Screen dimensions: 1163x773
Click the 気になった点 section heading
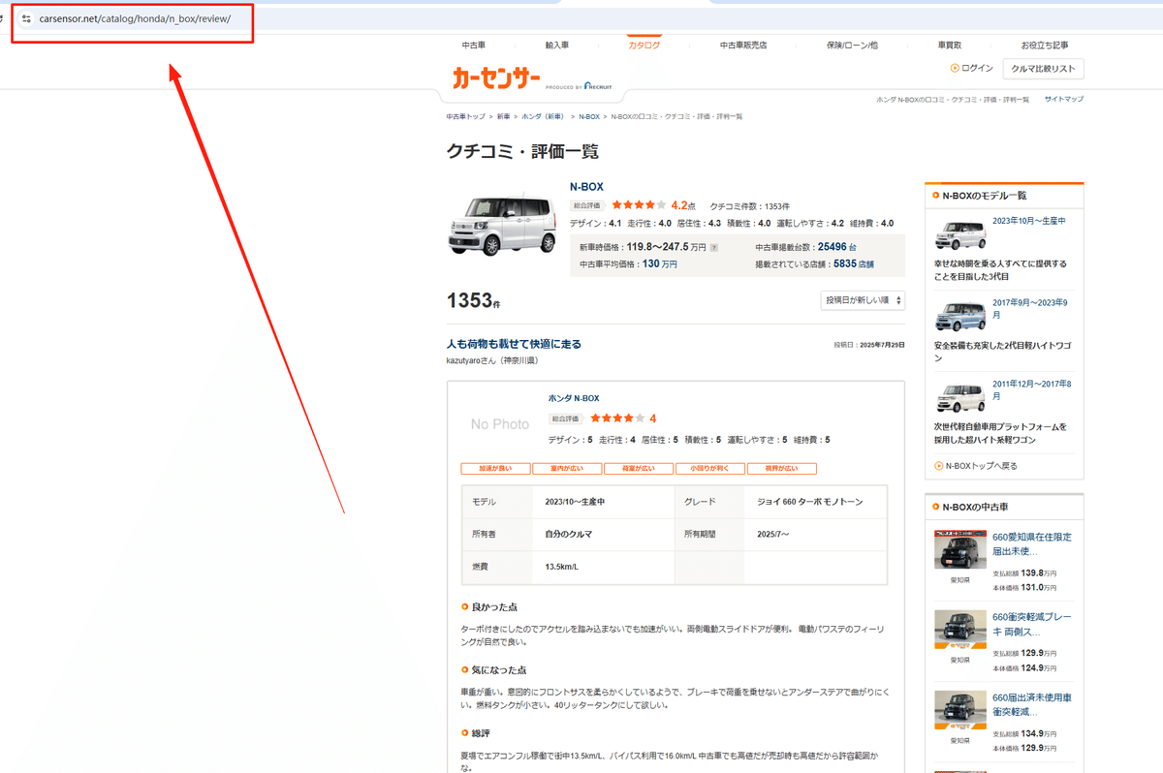tap(498, 669)
